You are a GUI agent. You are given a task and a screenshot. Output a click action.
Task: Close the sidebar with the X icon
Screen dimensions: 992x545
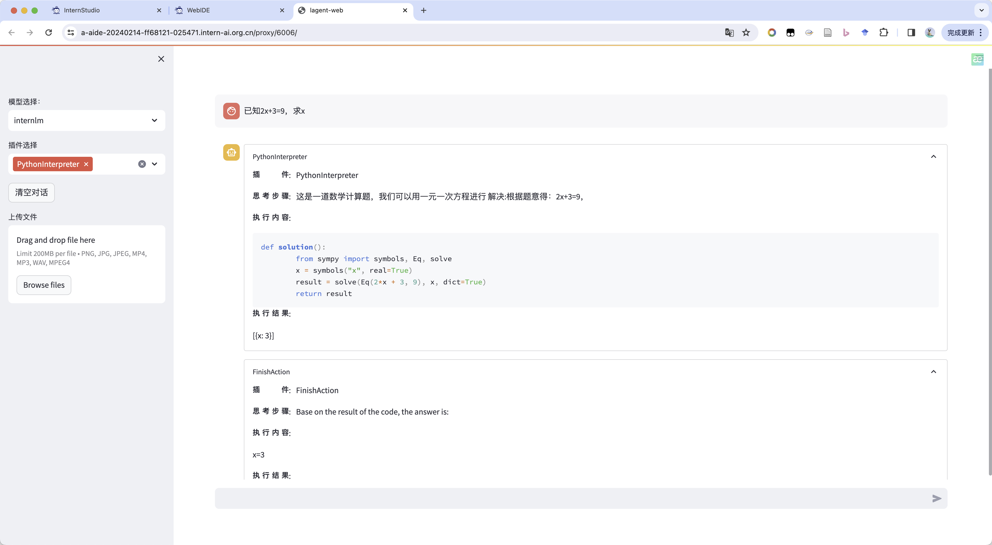[x=161, y=59]
